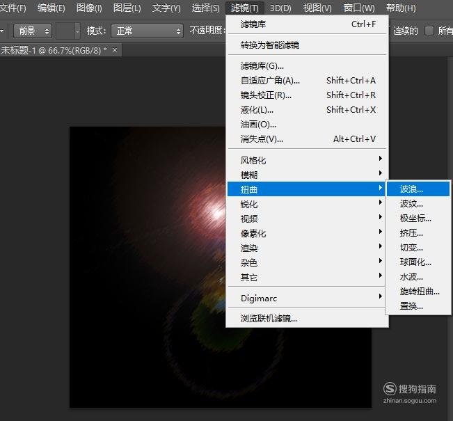Choose 浏览联机滤镜...
The width and height of the screenshot is (453, 421).
(308, 319)
